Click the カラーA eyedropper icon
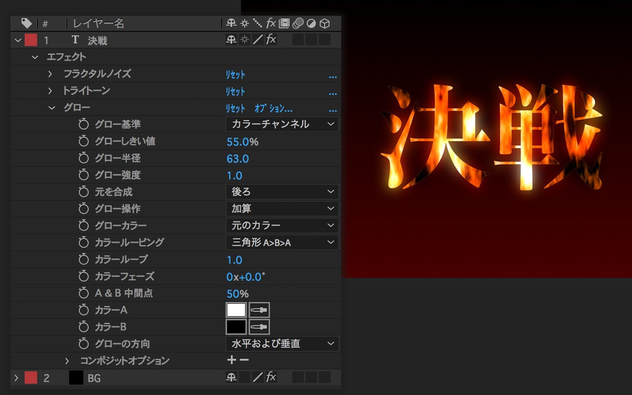The width and height of the screenshot is (632, 395). point(259,310)
